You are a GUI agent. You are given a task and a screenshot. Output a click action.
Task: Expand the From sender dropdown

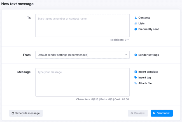pos(82,55)
